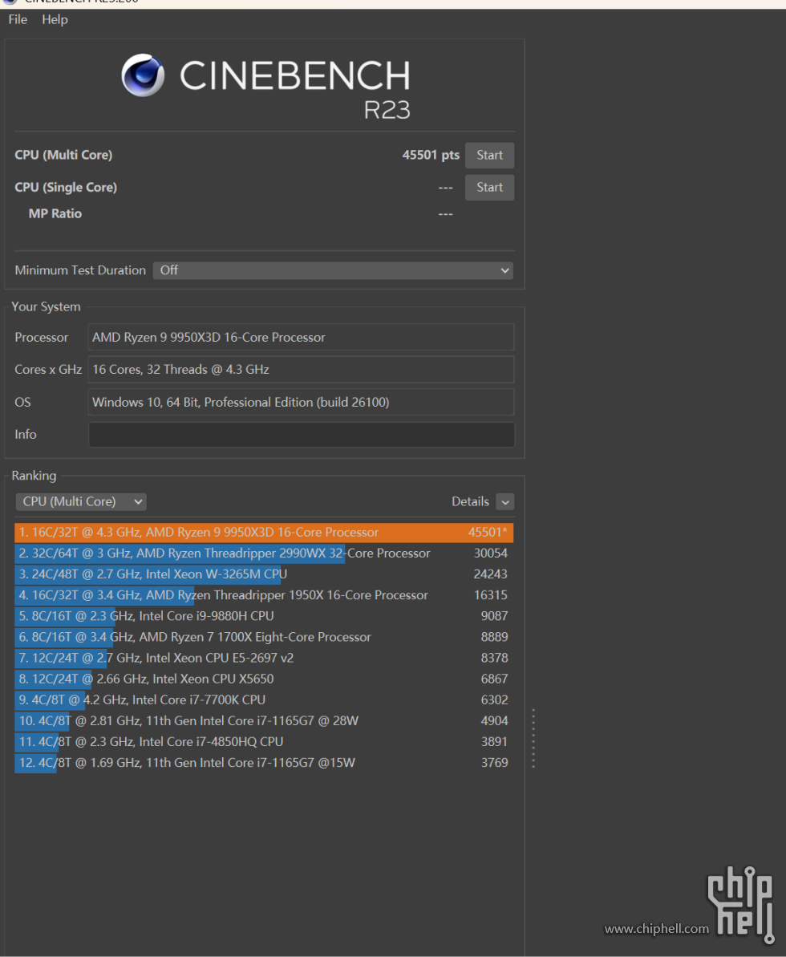Click the Processor name field
Viewport: 786px width, 957px height.
coord(302,338)
